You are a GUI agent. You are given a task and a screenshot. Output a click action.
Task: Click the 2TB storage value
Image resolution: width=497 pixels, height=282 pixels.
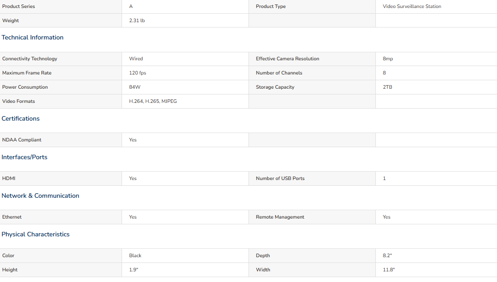[x=387, y=87]
